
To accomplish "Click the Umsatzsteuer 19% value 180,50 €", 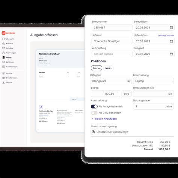I will [165, 146].
